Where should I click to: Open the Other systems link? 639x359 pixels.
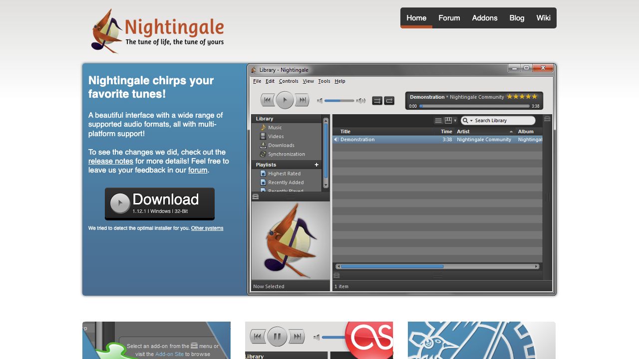click(207, 228)
